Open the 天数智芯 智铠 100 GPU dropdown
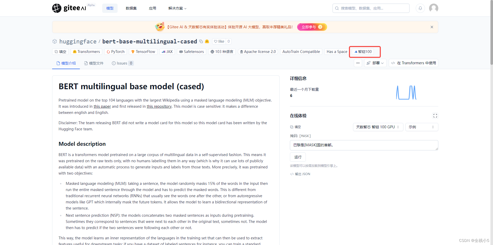Screen dimensions: 493x245 (378, 127)
